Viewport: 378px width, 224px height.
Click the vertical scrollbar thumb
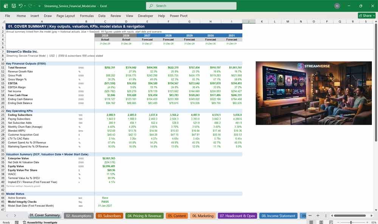376,82
